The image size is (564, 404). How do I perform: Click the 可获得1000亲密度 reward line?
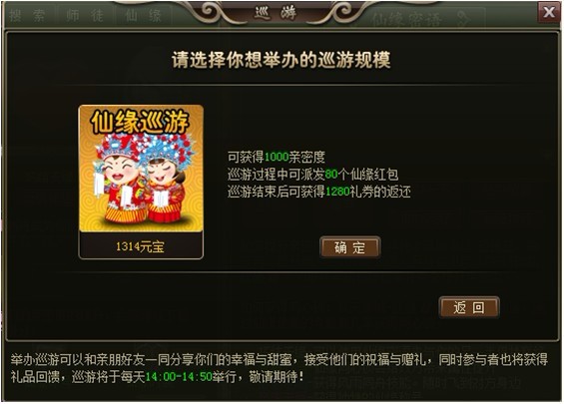(277, 157)
